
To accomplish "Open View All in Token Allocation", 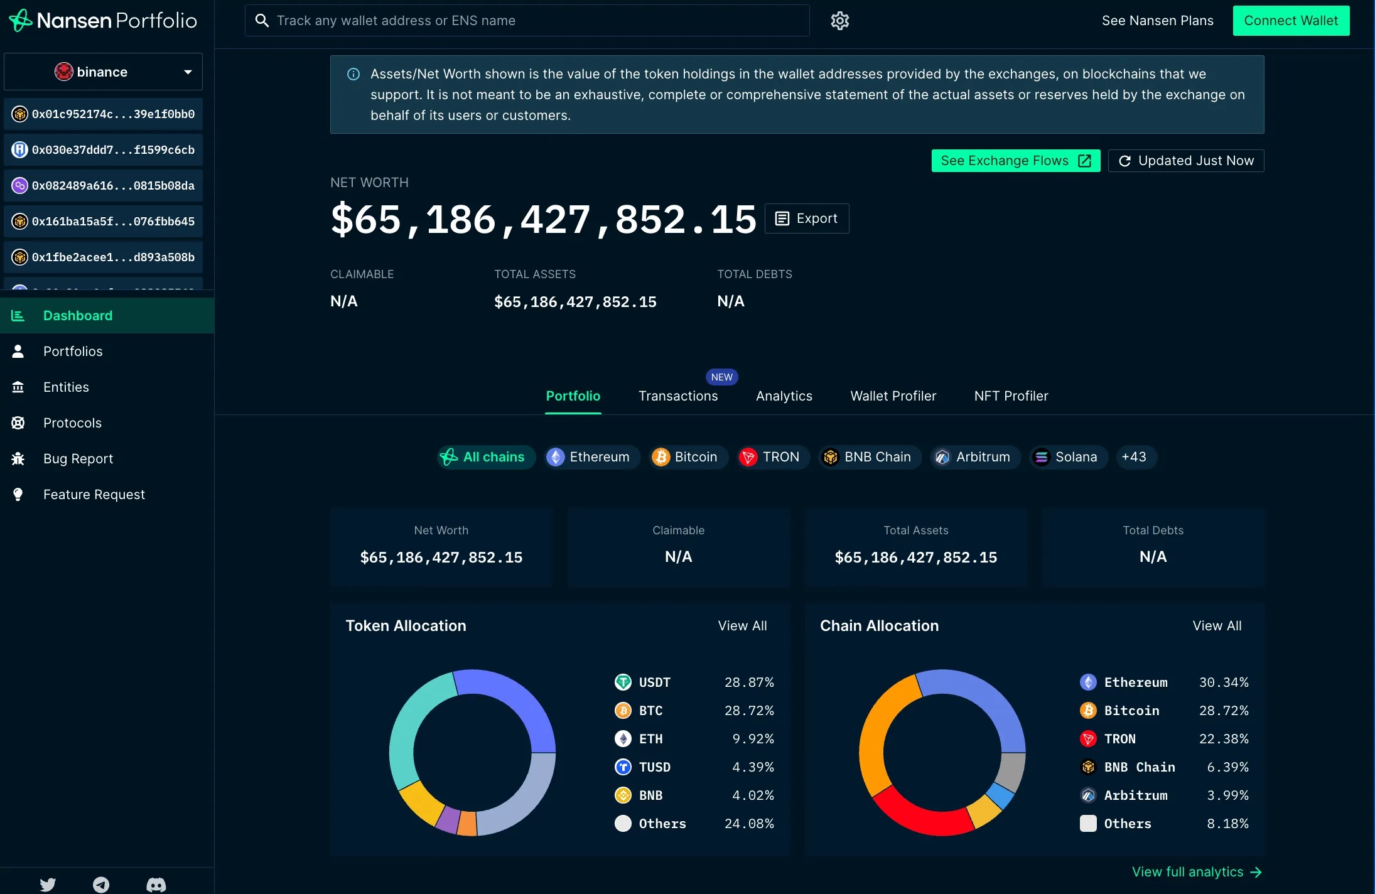I will [x=742, y=626].
